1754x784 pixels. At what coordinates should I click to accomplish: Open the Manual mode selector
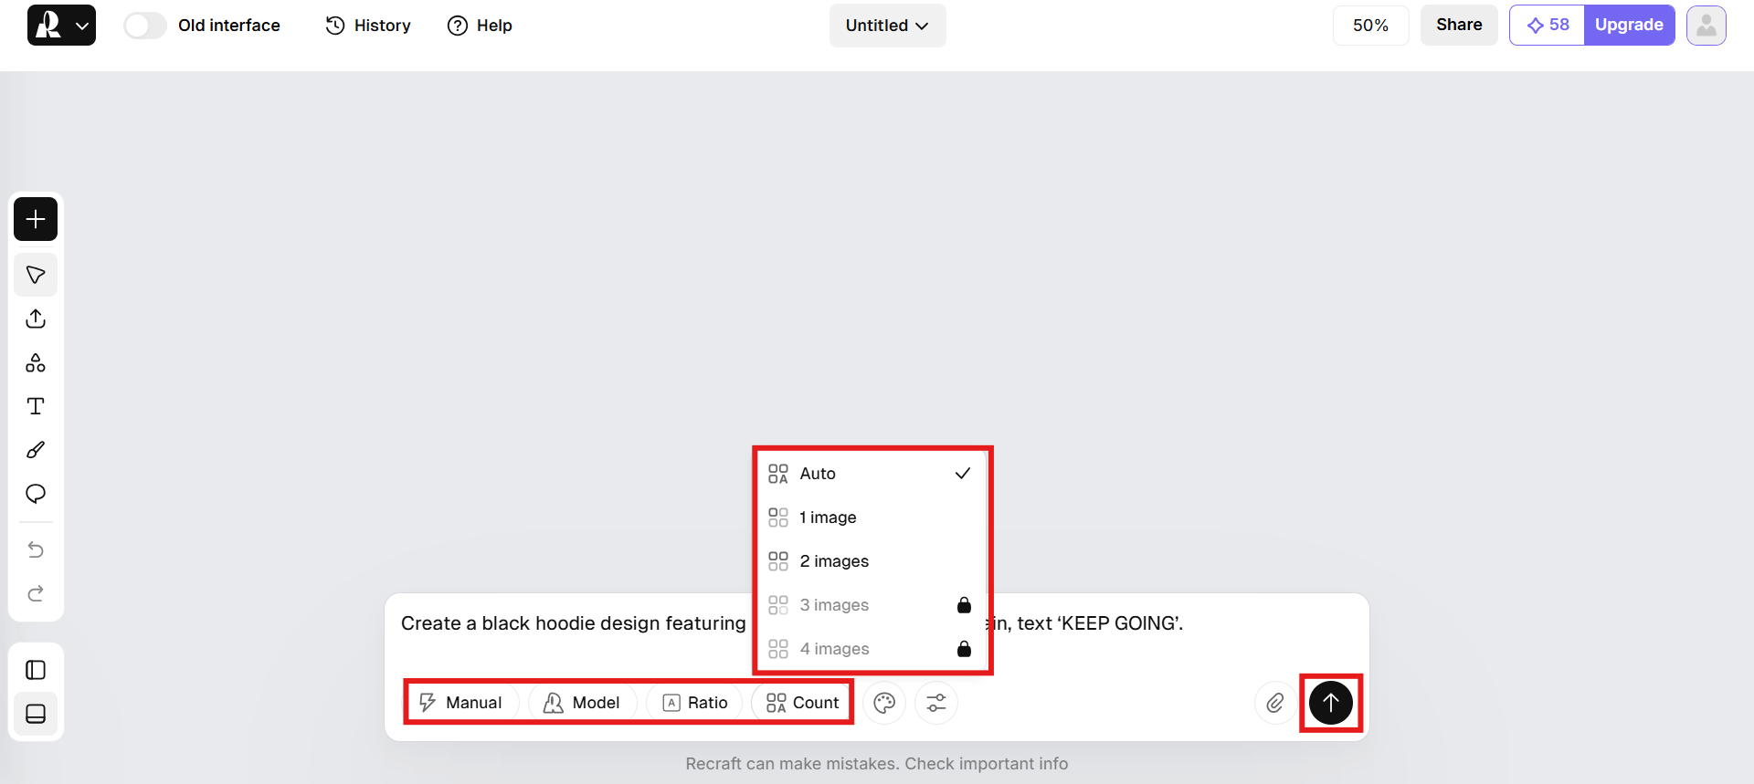tap(462, 703)
